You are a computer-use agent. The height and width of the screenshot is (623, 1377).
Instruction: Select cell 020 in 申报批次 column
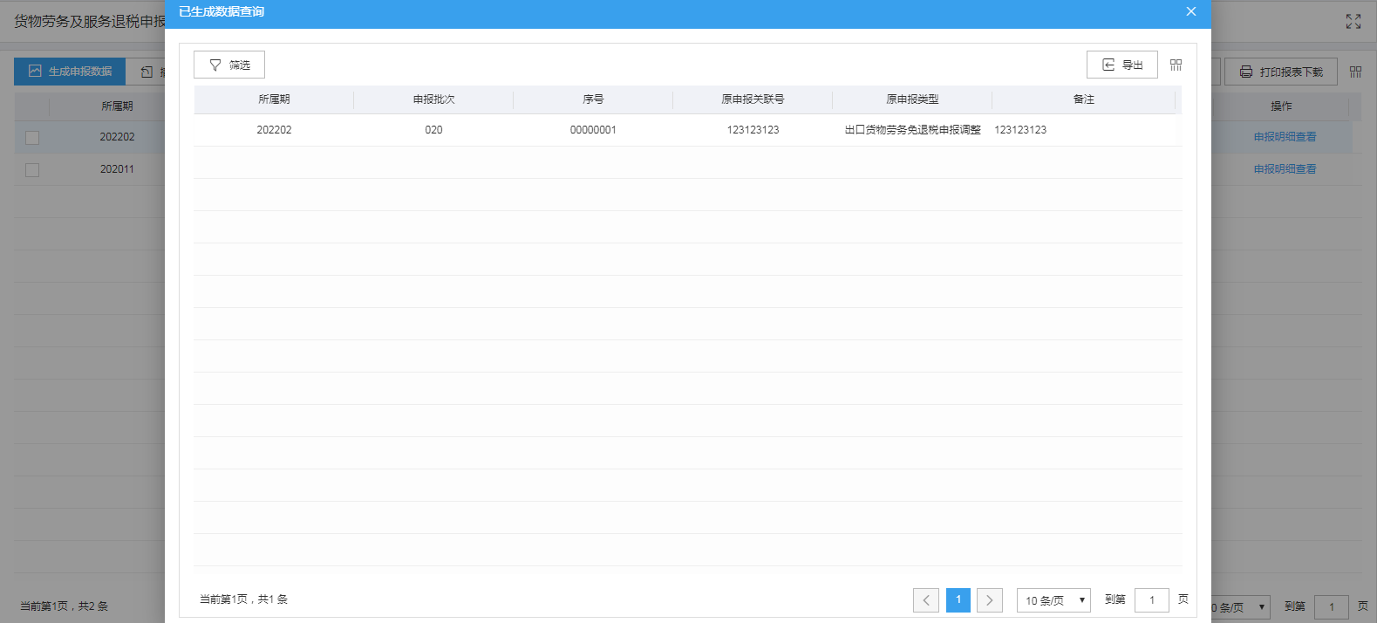(x=433, y=130)
